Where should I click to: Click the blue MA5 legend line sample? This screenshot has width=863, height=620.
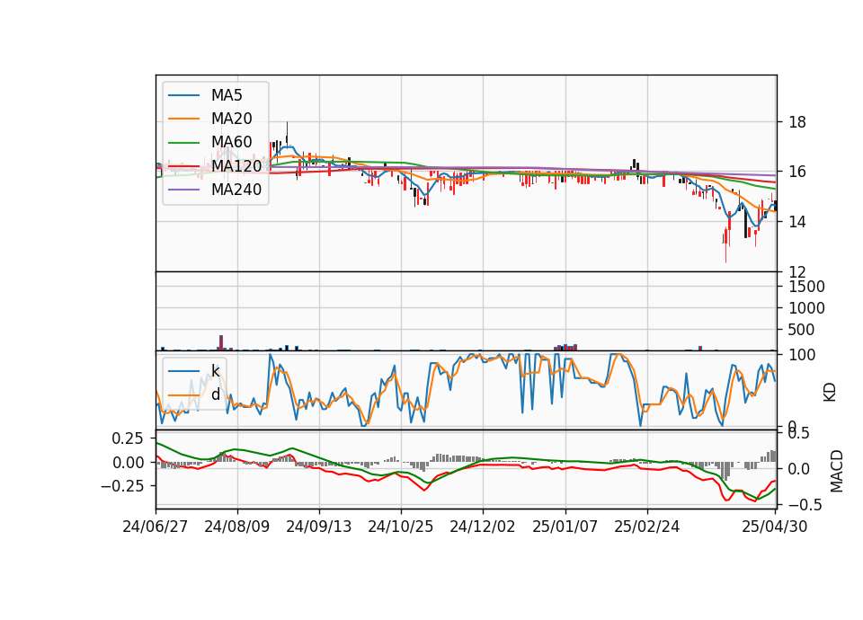pyautogui.click(x=183, y=96)
